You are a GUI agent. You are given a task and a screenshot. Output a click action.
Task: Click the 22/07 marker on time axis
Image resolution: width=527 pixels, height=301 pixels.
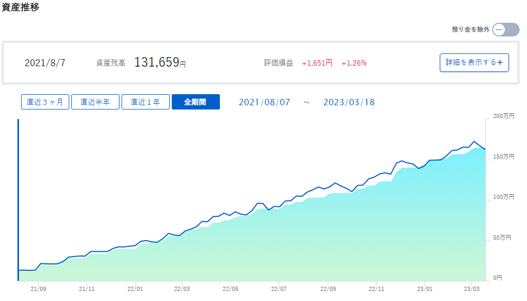279,289
